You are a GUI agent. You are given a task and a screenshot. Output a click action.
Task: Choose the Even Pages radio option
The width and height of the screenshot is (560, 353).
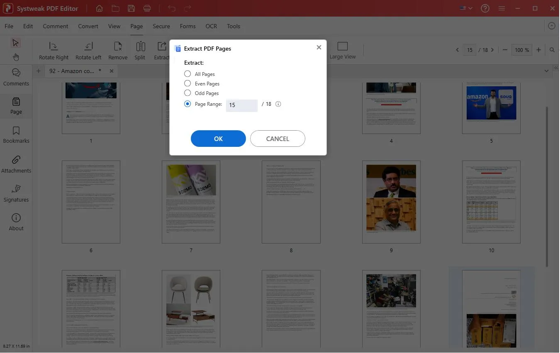(187, 83)
